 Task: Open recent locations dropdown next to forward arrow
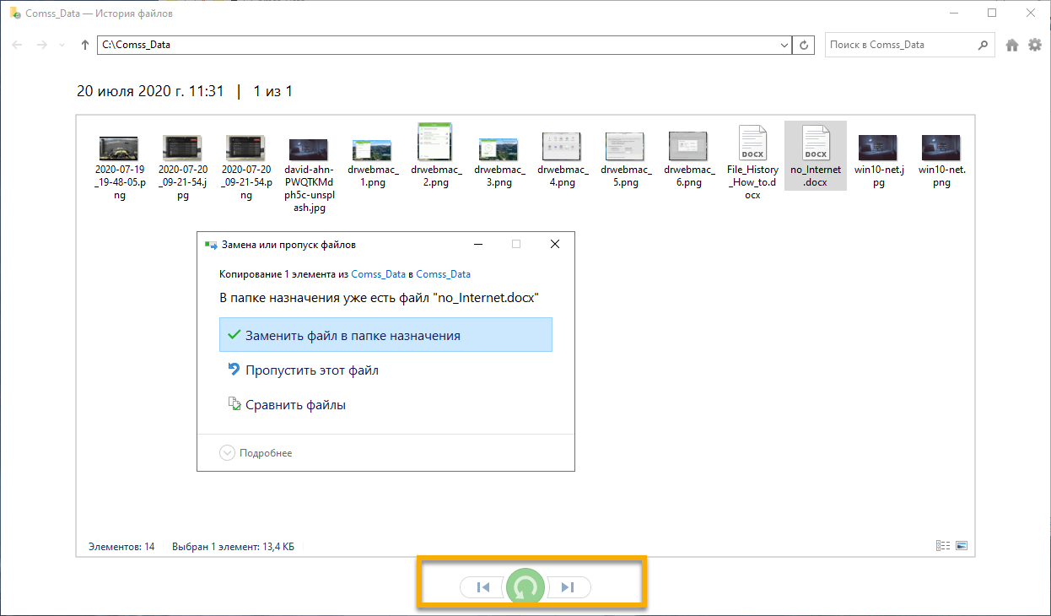[62, 46]
